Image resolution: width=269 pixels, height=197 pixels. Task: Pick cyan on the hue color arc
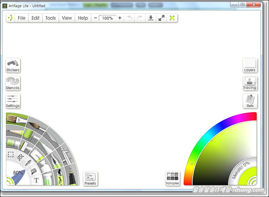coord(210,135)
